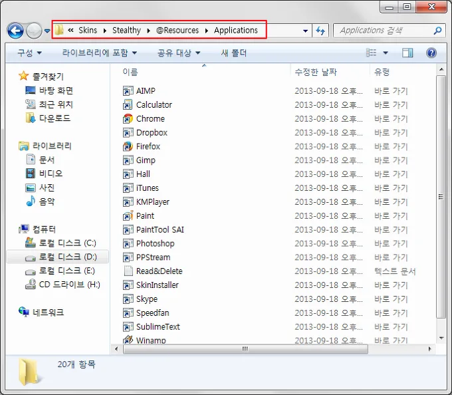Screen dimensions: 452x395
Task: Create a new folder with 새 폴더
Action: [234, 53]
